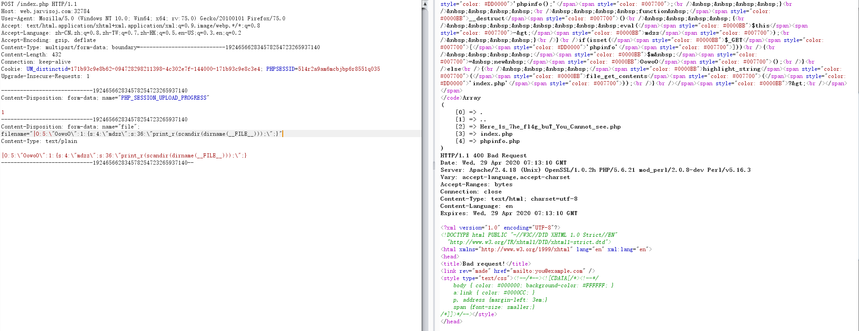Click the User-Agent Mozilla/5.0 header line
This screenshot has width=859, height=331.
pos(143,18)
